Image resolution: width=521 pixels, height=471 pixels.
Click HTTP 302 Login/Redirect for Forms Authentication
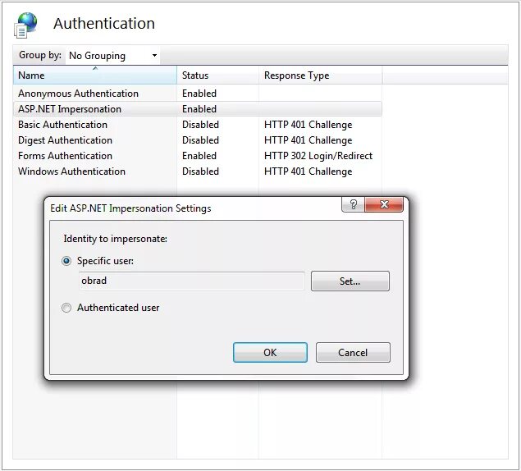[318, 156]
